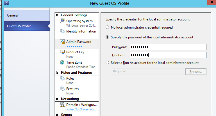Click the Operating System icon
Screen dimensions: 216x116
(62, 21)
